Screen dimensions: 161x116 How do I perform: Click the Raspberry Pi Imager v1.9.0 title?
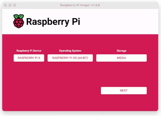tap(80, 5)
